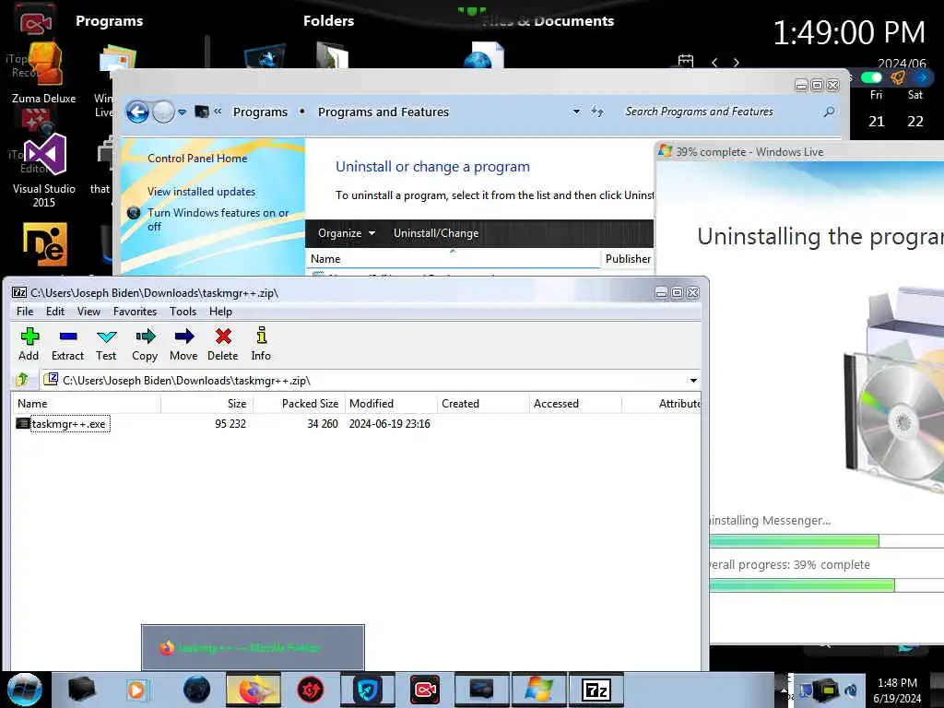Click the 7-Zip address path field
The image size is (944, 708).
[x=371, y=381]
